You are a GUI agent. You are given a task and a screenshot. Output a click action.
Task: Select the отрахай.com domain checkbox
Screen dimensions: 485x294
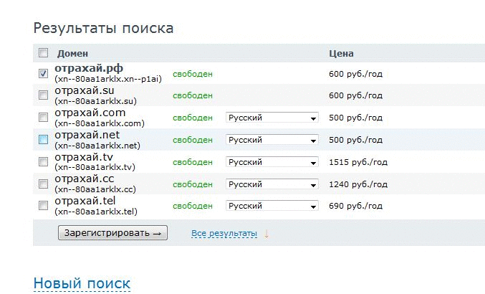43,118
